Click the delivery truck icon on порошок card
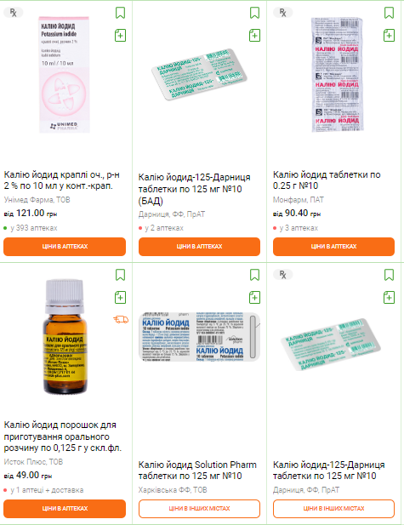 pyautogui.click(x=121, y=319)
